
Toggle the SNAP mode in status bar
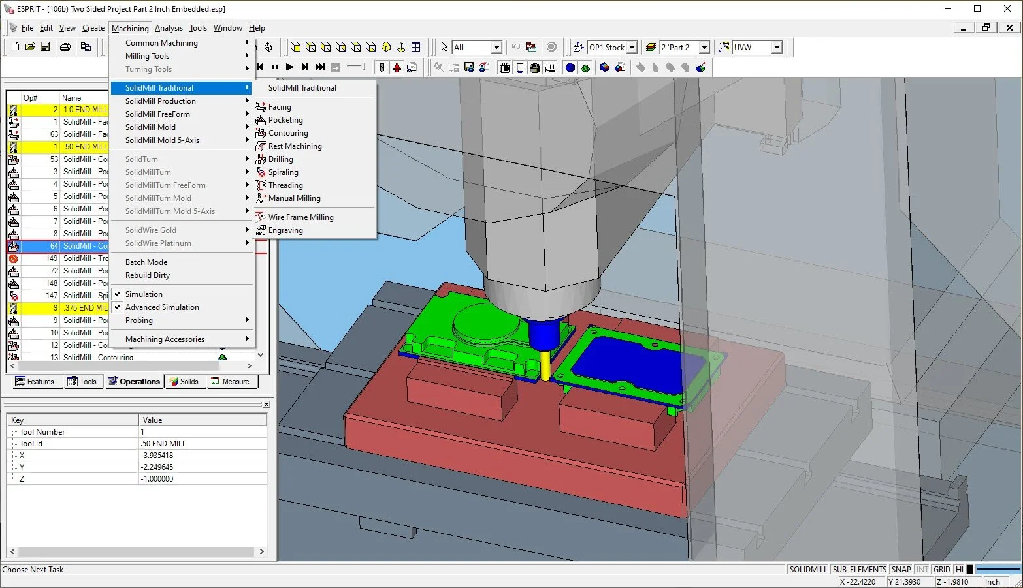(x=901, y=570)
